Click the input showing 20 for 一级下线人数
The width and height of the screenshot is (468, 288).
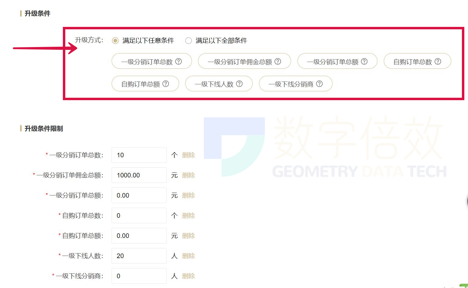click(x=139, y=256)
